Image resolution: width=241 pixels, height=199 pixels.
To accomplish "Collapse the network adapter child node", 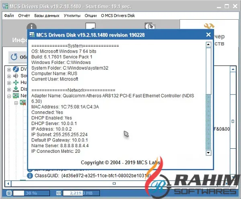I will (x=16, y=103).
